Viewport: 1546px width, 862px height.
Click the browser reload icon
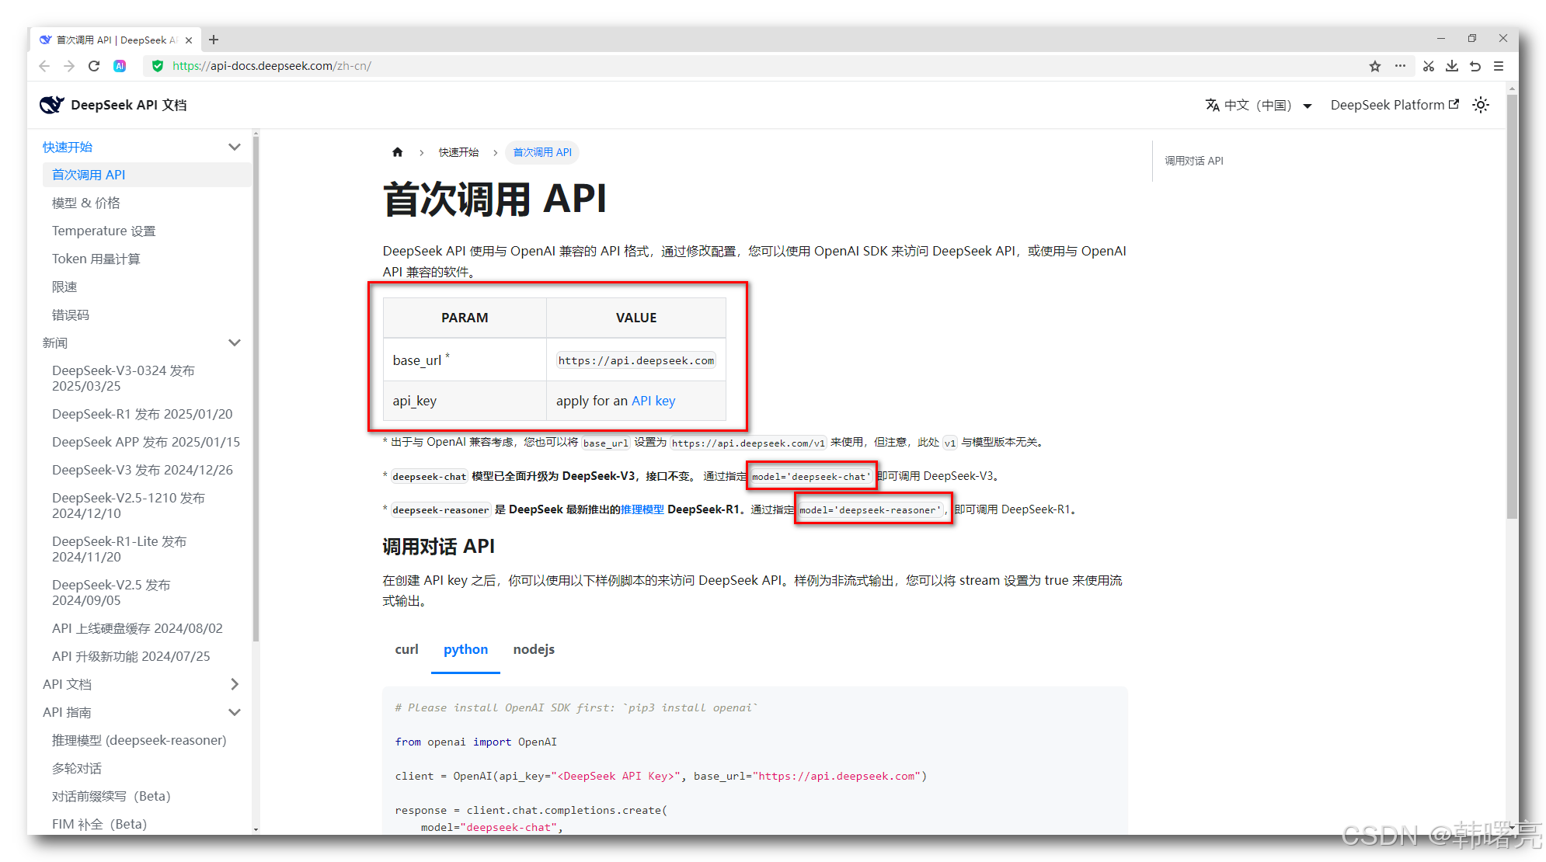94,66
